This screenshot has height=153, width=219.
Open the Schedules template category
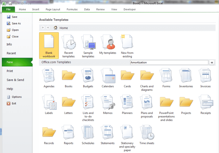point(88,135)
